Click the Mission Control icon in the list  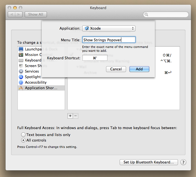coord(21,55)
